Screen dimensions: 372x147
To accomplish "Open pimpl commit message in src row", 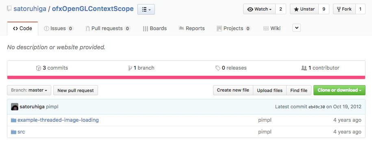I will (x=265, y=132).
